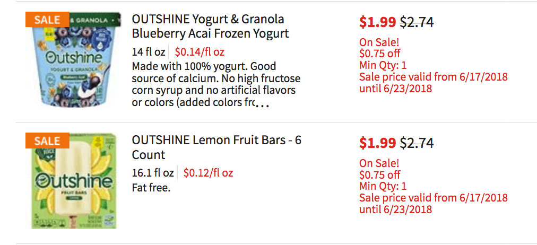
Task: Click the yogurt 'On Sale! $0.75 off' text
Action: click(379, 48)
